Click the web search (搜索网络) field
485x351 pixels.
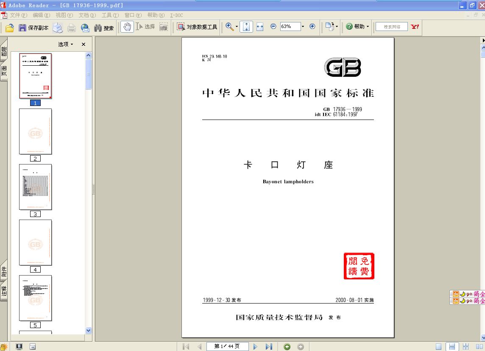(392, 27)
